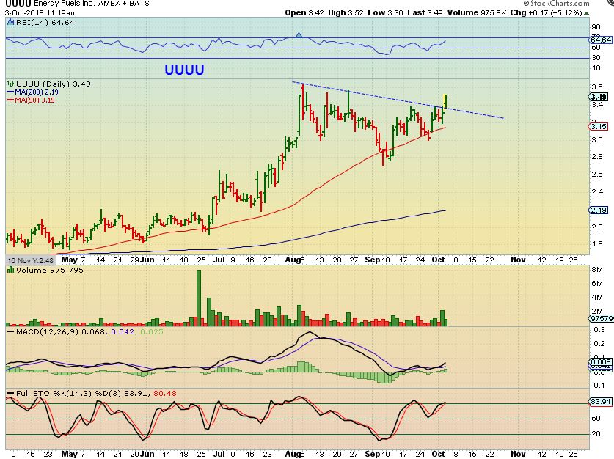
Task: Click the -0.1 label on MACD axis
Action: tap(598, 386)
